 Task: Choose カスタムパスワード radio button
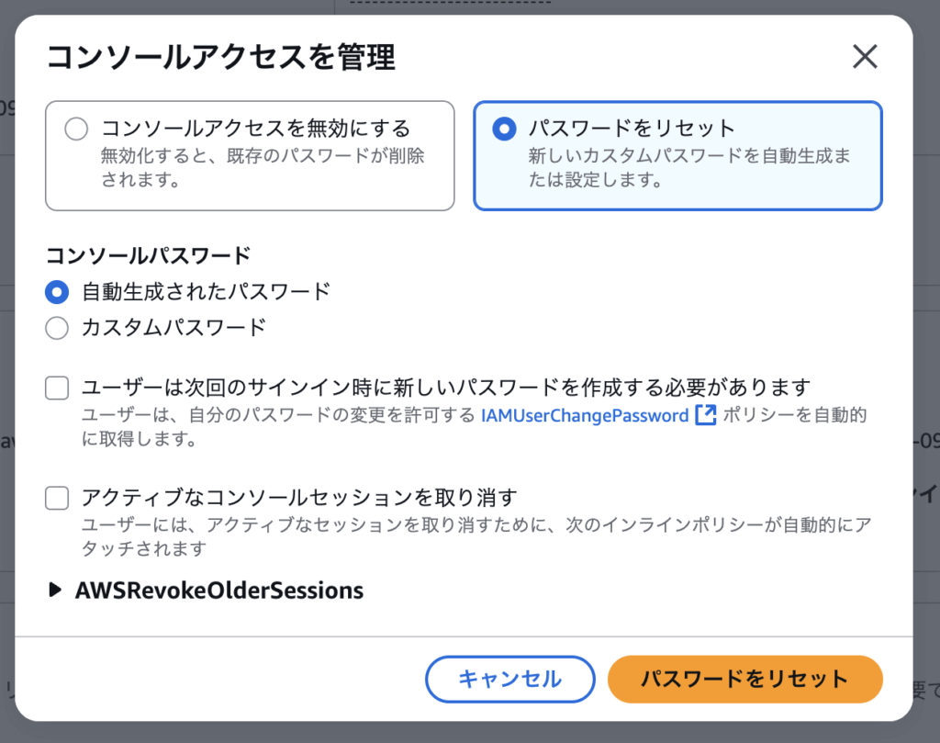(57, 327)
